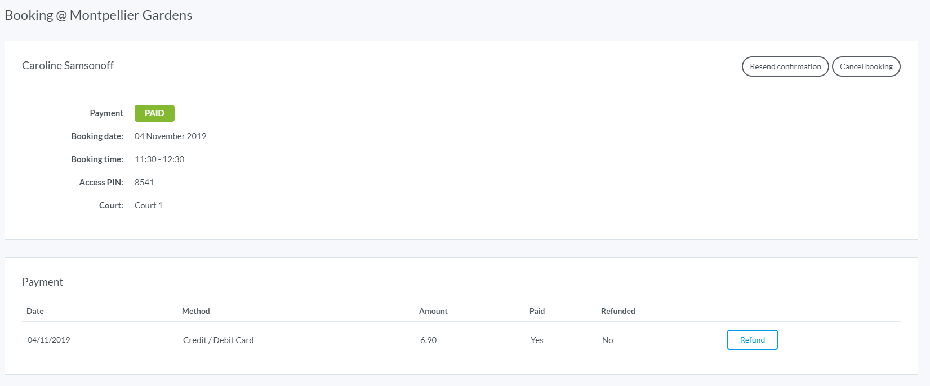The width and height of the screenshot is (930, 386).
Task: Click the Date column header
Action: (x=35, y=311)
